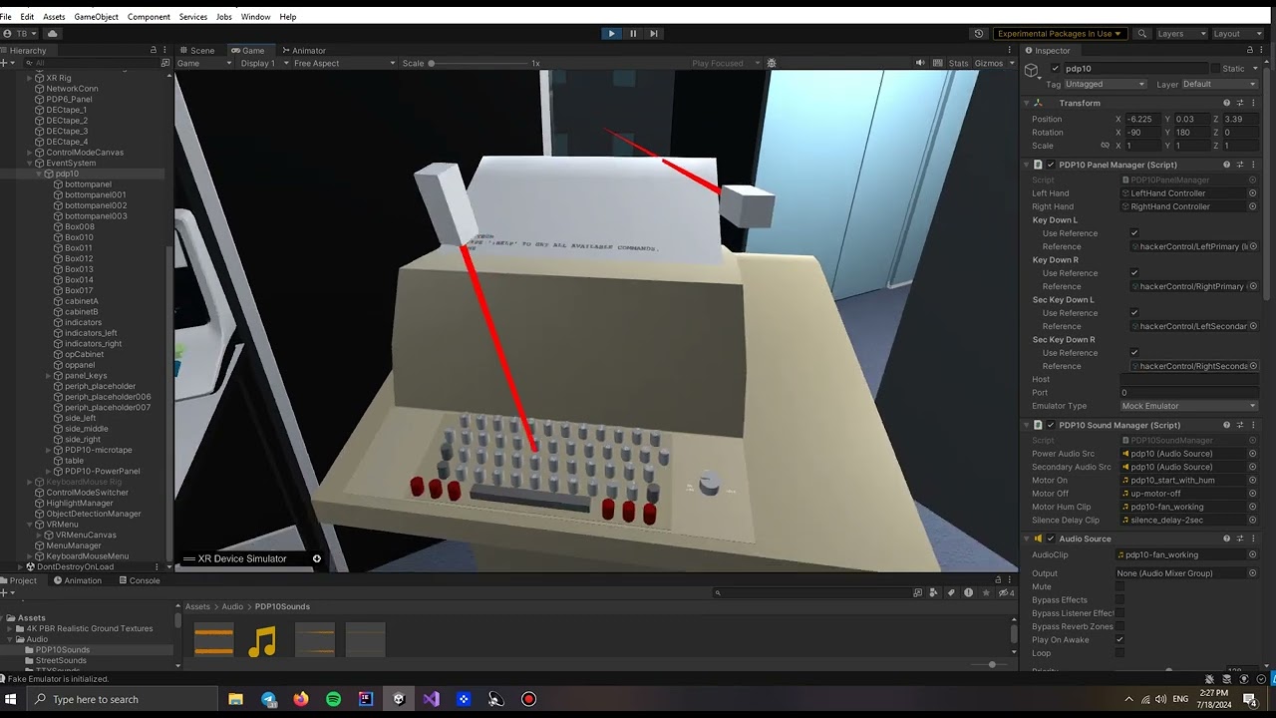Select cabinetA in the Hierarchy
1276x718 pixels.
point(81,301)
